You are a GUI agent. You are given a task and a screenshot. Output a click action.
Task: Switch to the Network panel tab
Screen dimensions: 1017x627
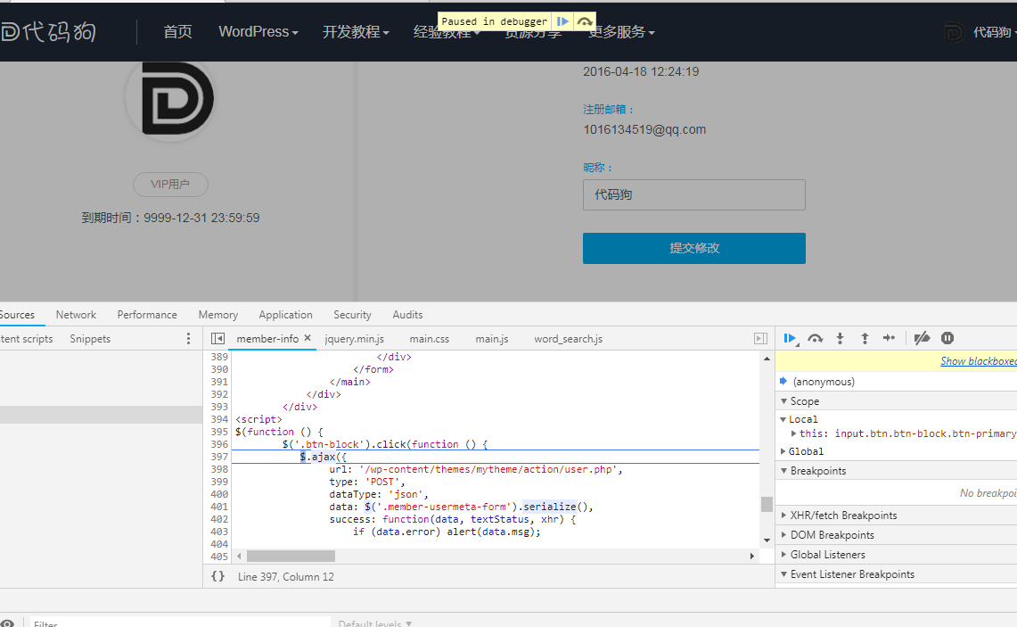76,315
